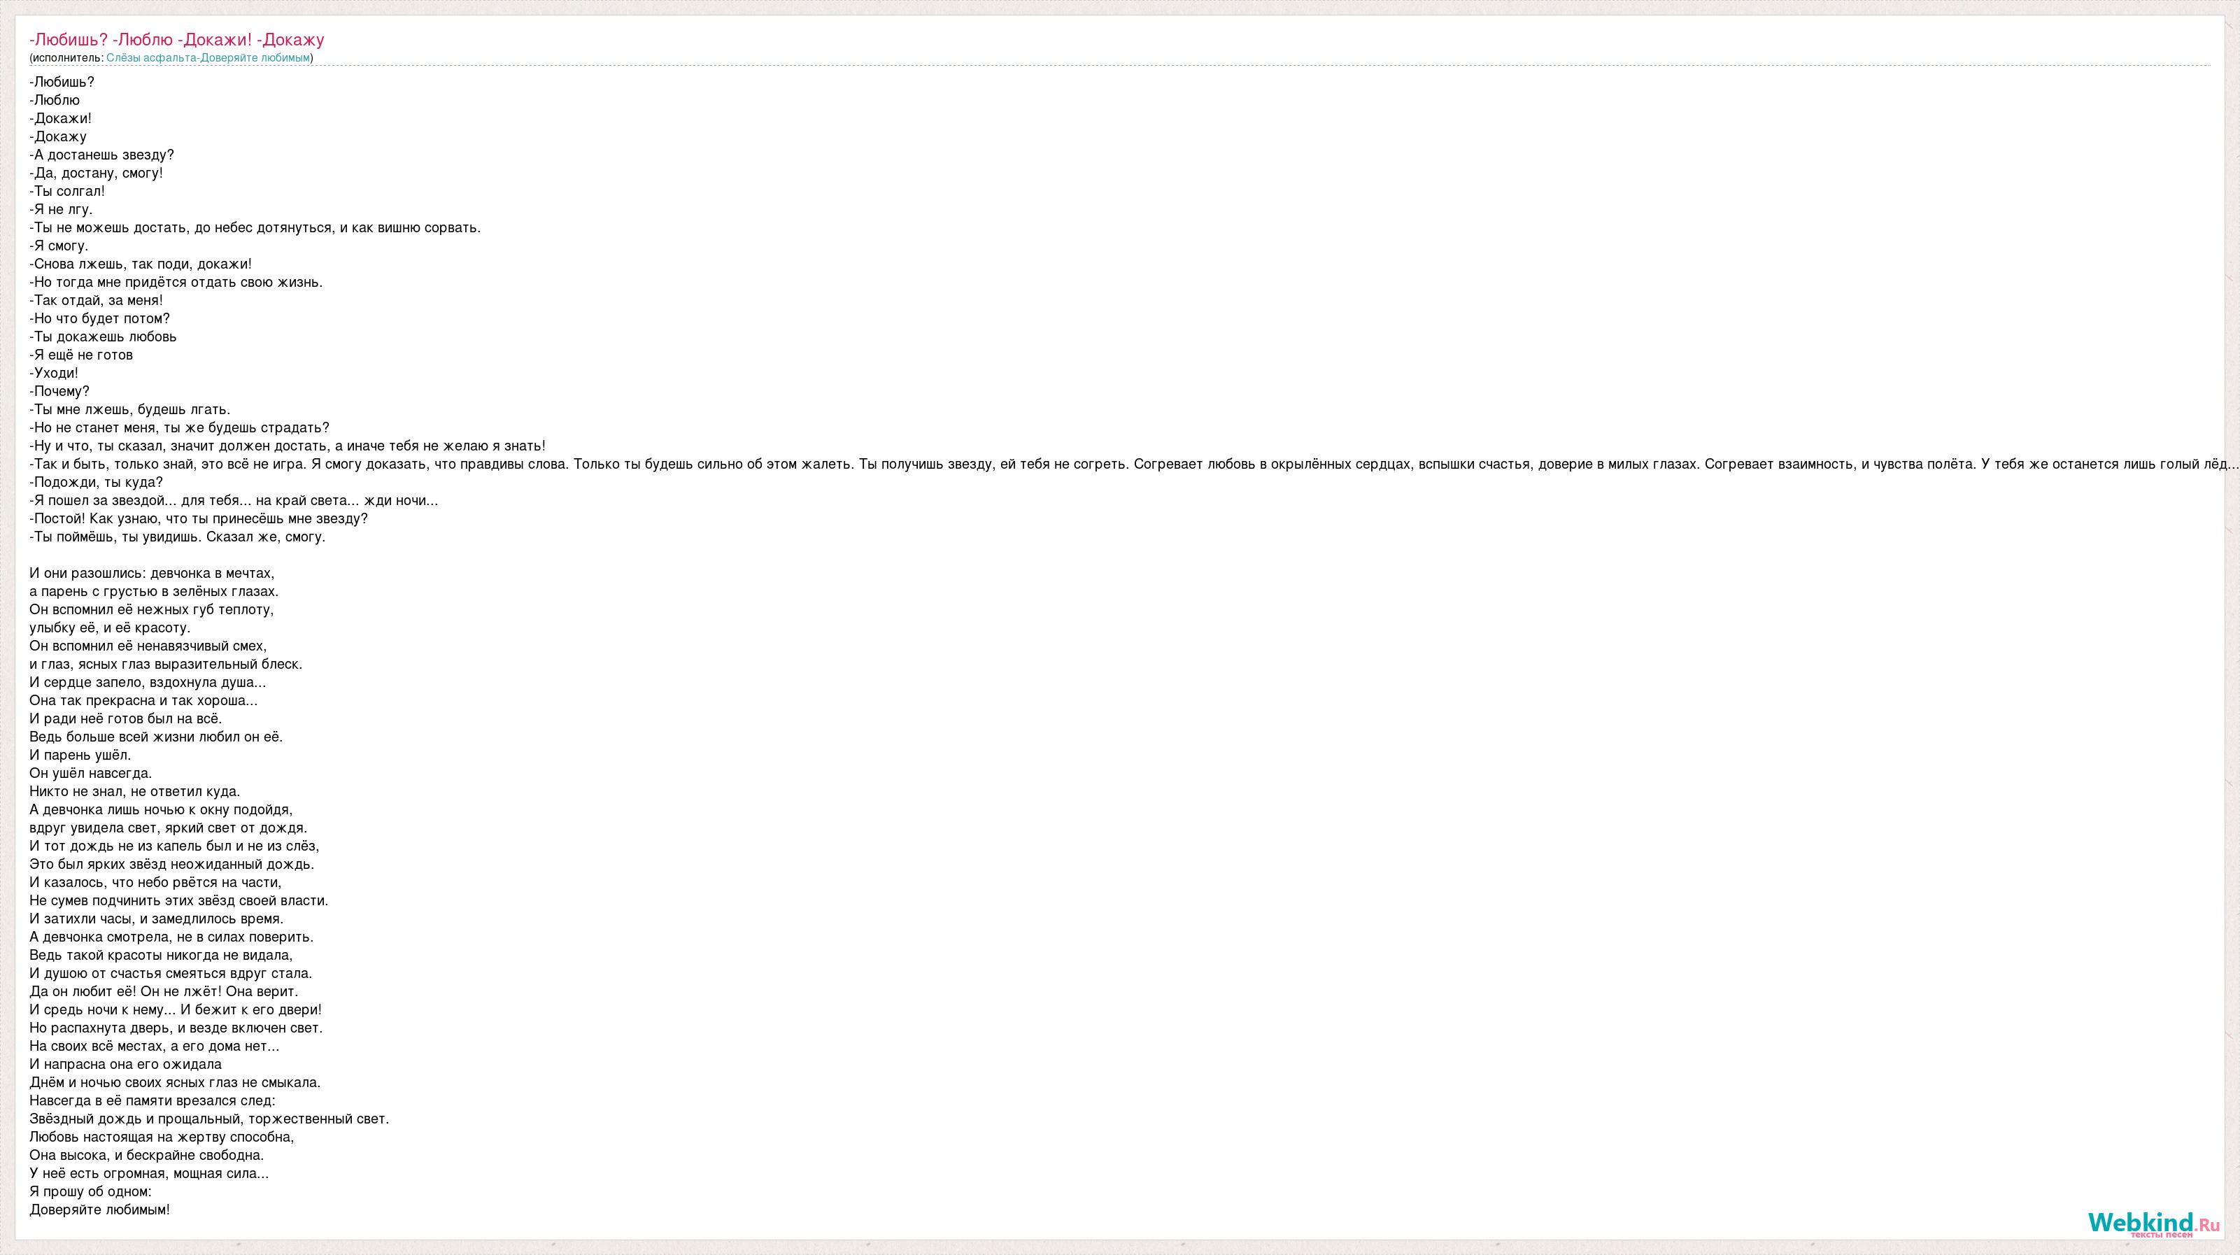2240x1255 pixels.
Task: Click the line '-Но что будет потом?'
Action: (x=100, y=318)
